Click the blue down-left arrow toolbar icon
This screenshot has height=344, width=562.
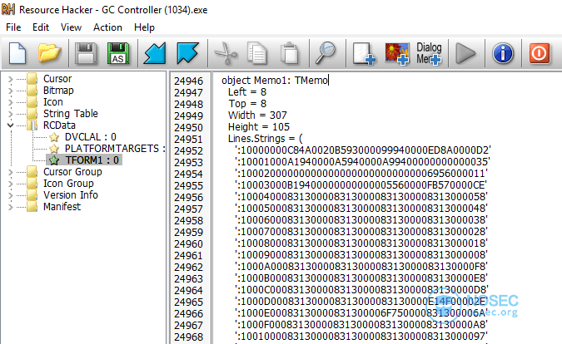tap(155, 53)
